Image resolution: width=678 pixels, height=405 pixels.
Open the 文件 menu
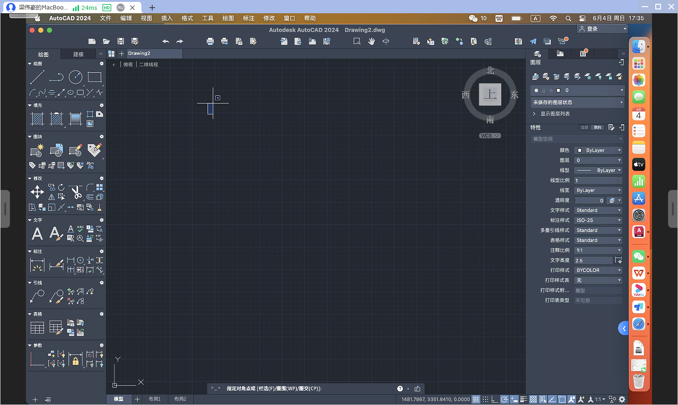click(x=105, y=18)
